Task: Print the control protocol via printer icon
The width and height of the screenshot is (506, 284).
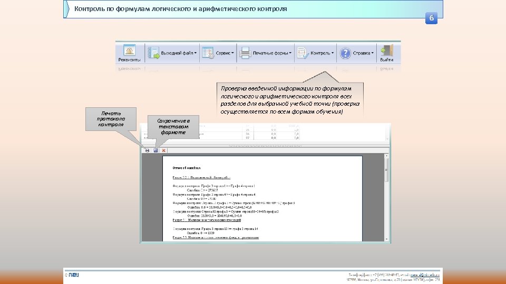Action: pyautogui.click(x=147, y=150)
